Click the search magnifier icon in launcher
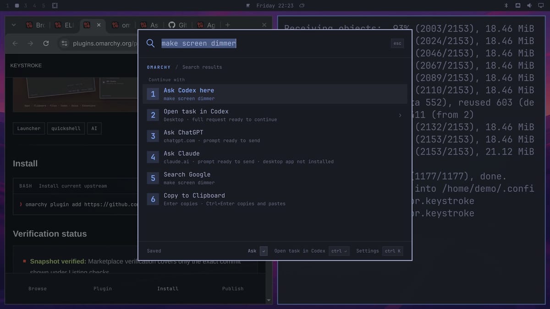The image size is (550, 309). pyautogui.click(x=150, y=43)
